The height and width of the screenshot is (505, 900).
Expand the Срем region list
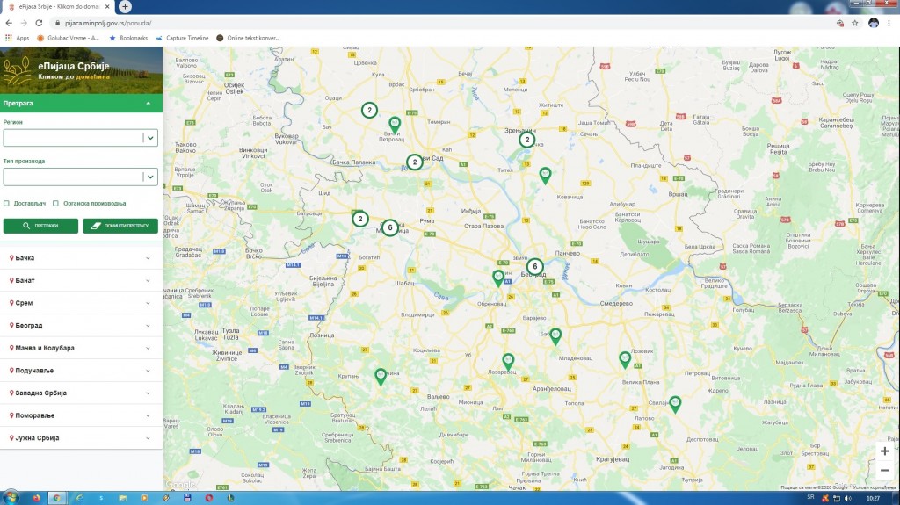[x=81, y=302]
